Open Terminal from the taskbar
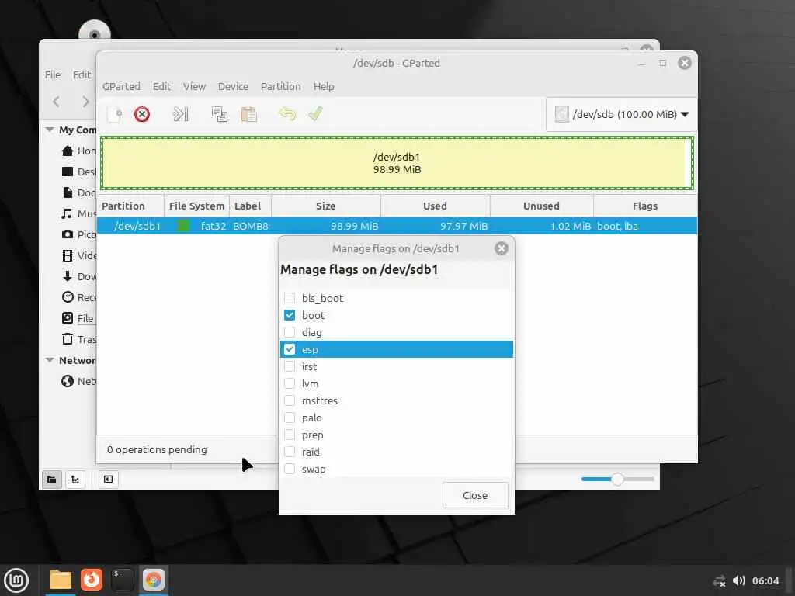 (x=122, y=580)
